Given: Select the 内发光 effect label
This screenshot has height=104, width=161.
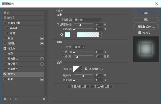Looking at the screenshot, I should click(x=12, y=48).
